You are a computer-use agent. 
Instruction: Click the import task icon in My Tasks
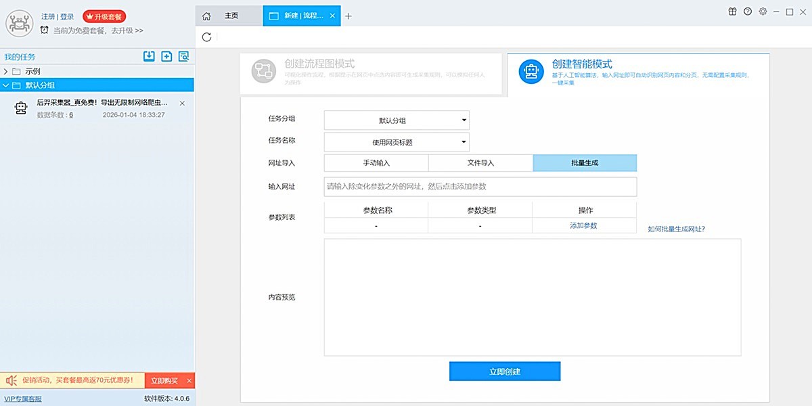tap(149, 57)
